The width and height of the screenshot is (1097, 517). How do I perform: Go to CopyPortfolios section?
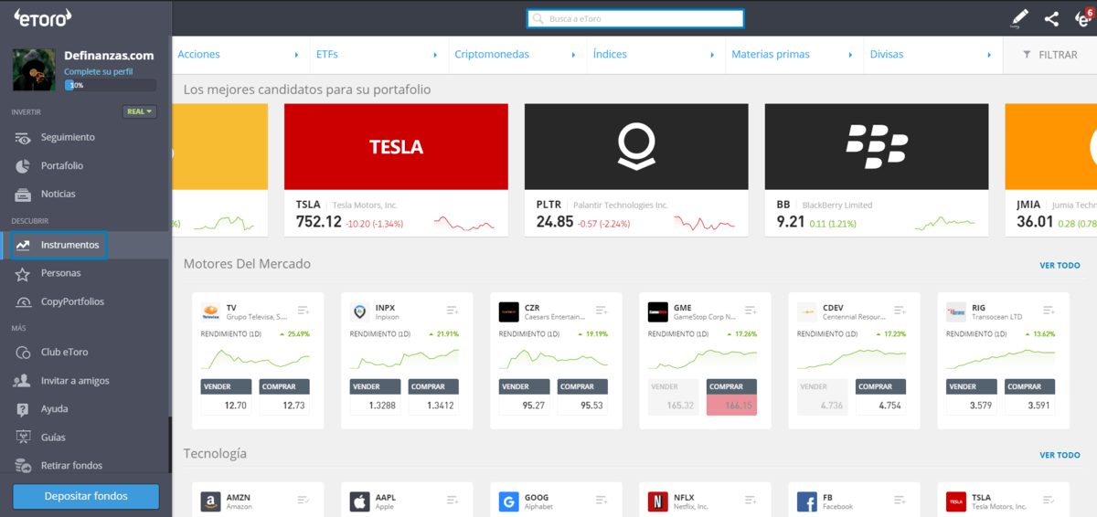[72, 301]
